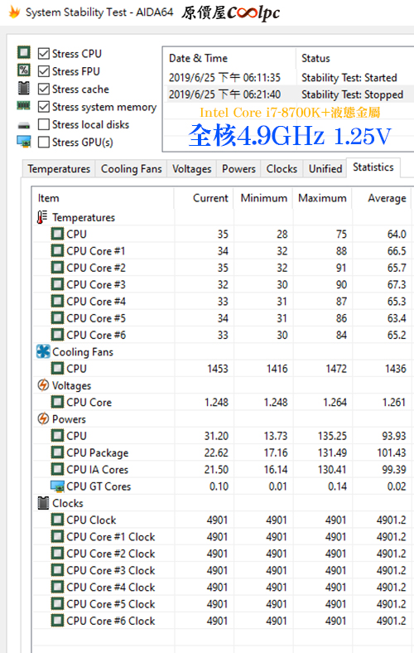Click CPU Package average value 101.43

(x=392, y=452)
